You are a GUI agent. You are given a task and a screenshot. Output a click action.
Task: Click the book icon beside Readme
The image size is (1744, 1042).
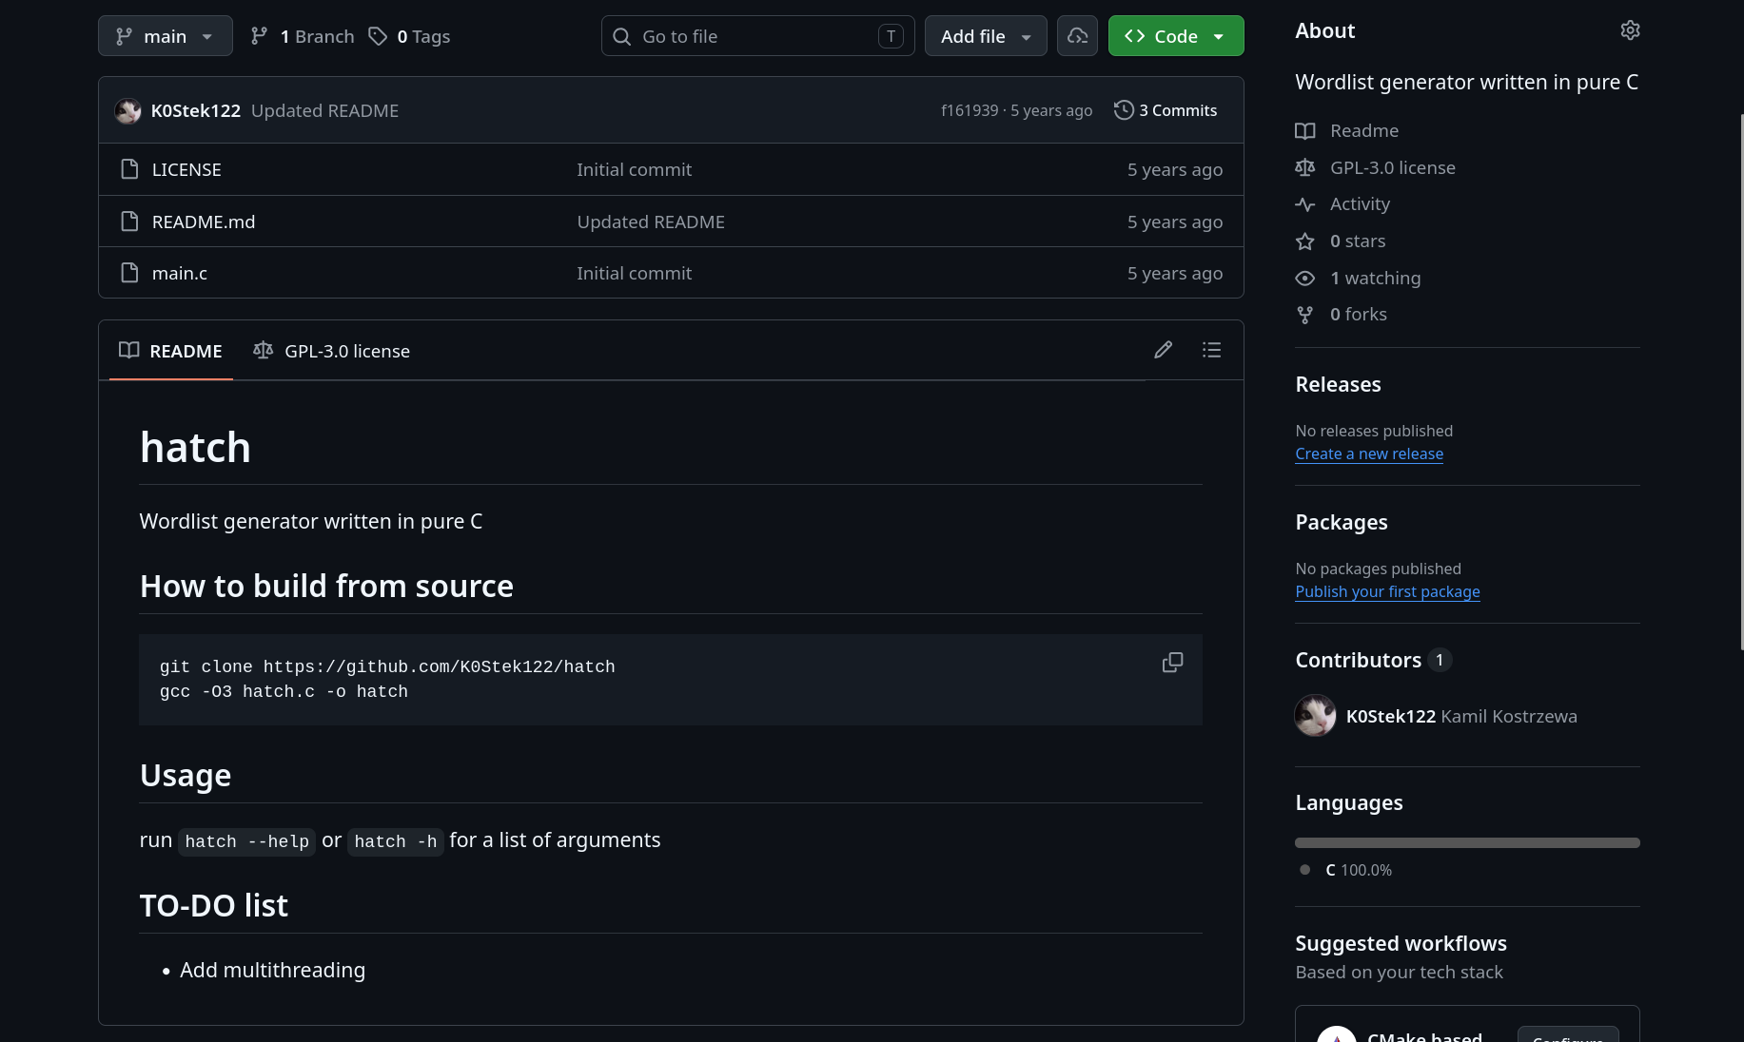pyautogui.click(x=1304, y=131)
